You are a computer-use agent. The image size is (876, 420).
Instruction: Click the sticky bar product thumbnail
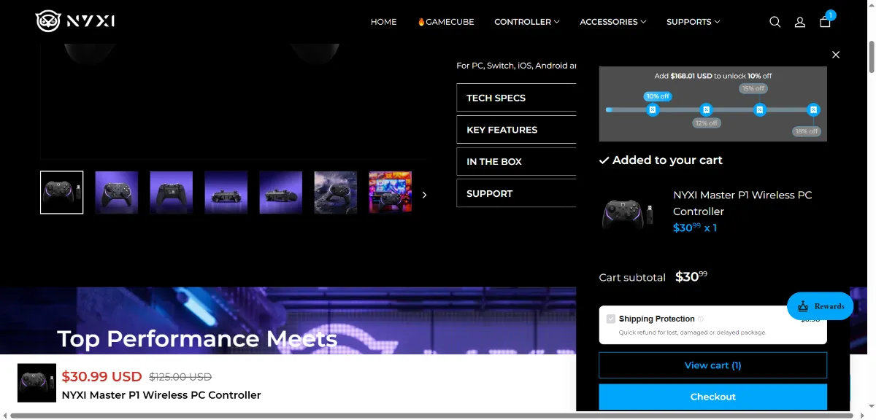point(36,383)
